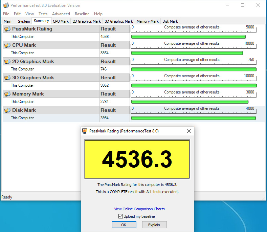Viewport: 267px width, 232px height.
Task: Click the Disk Mark composite scale ruler
Action: coord(194,110)
